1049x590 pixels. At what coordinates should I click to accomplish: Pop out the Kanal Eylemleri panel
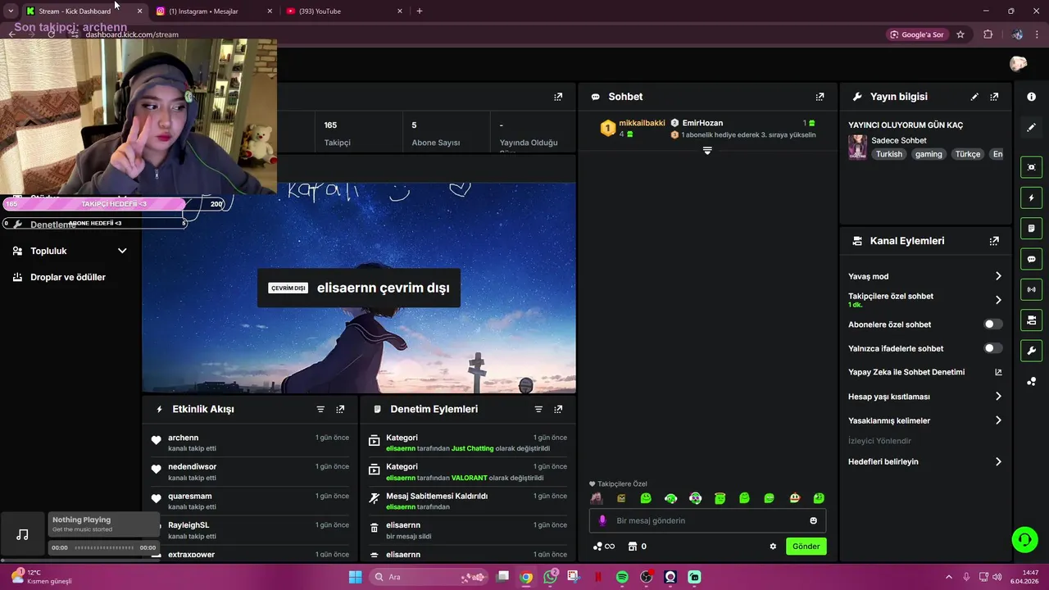pos(994,241)
